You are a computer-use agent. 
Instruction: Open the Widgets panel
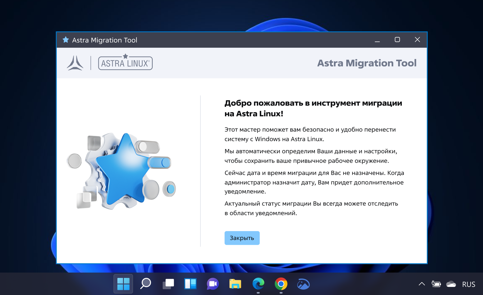tap(191, 284)
